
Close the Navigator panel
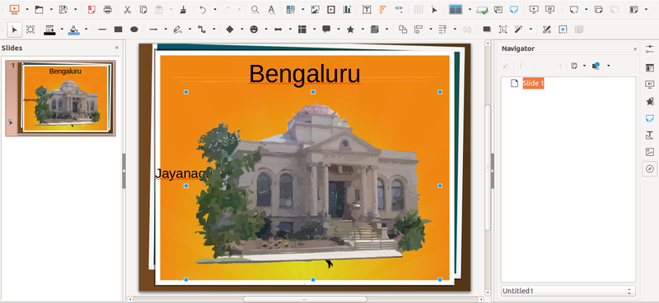[635, 49]
